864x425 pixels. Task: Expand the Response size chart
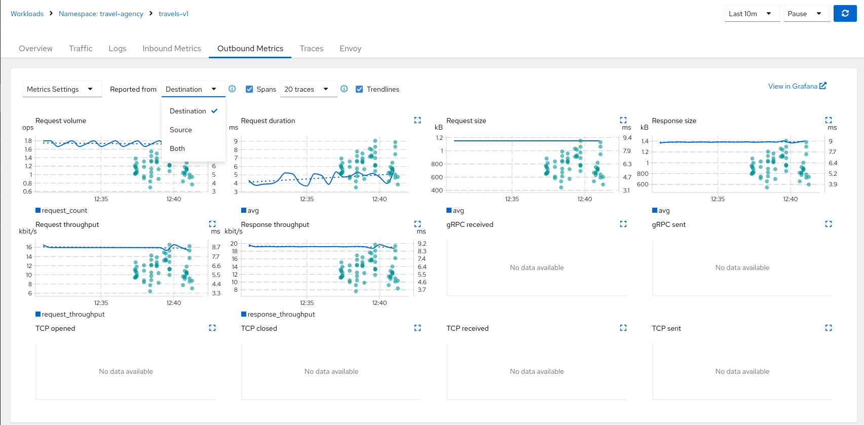829,121
